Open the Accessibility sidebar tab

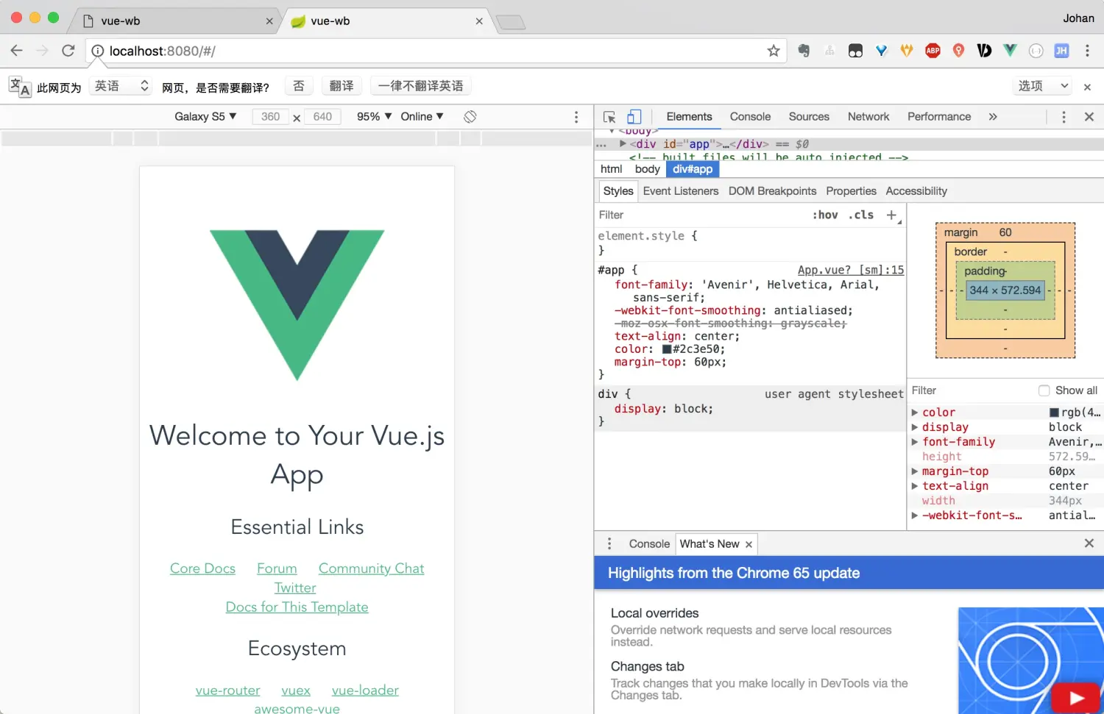click(916, 191)
